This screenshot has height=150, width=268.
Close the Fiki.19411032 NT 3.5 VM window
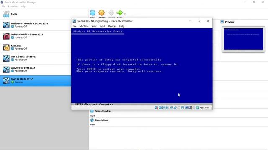[208, 21]
